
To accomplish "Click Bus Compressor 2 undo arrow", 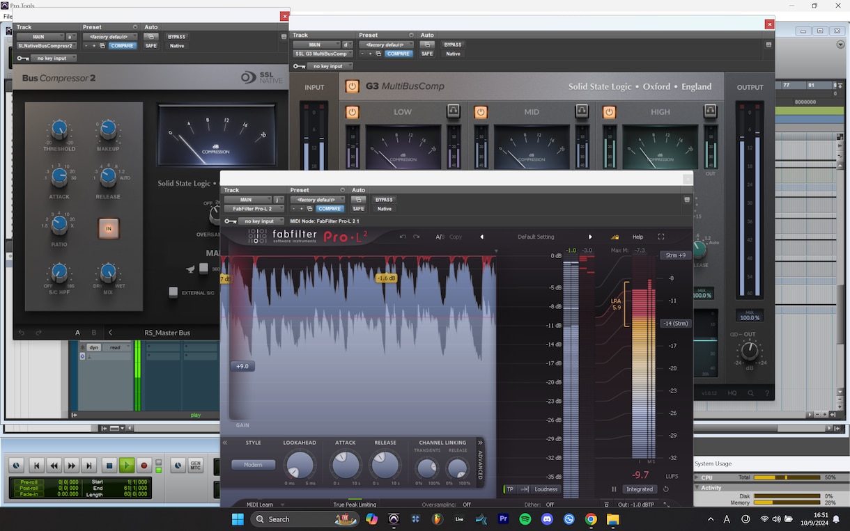I will pyautogui.click(x=21, y=333).
